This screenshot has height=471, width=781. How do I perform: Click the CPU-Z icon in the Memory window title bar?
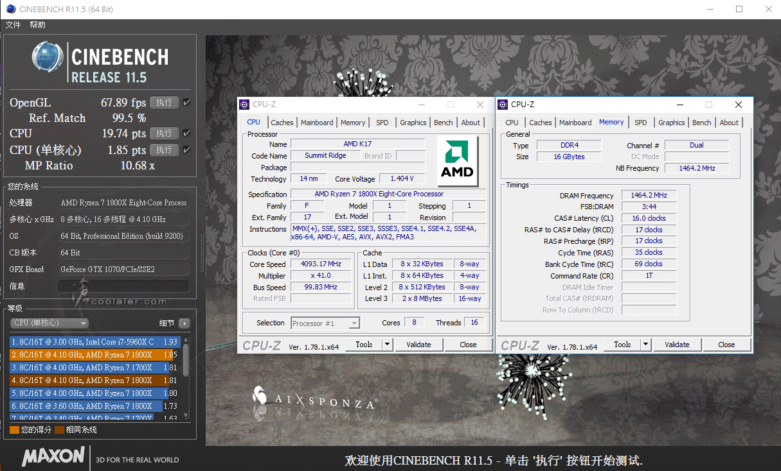click(503, 105)
